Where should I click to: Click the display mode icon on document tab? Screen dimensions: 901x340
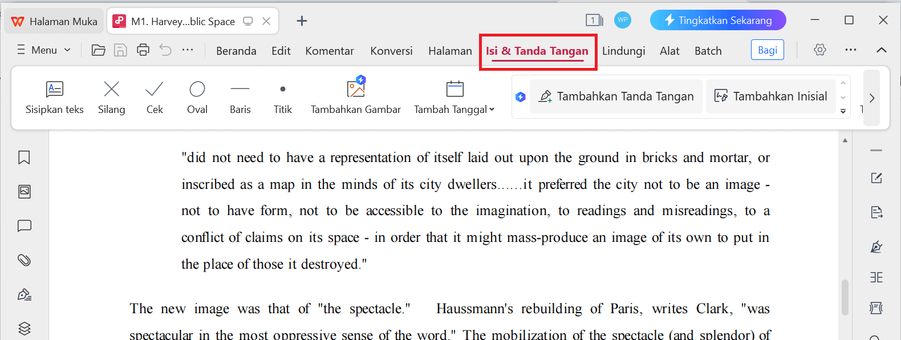click(x=248, y=21)
